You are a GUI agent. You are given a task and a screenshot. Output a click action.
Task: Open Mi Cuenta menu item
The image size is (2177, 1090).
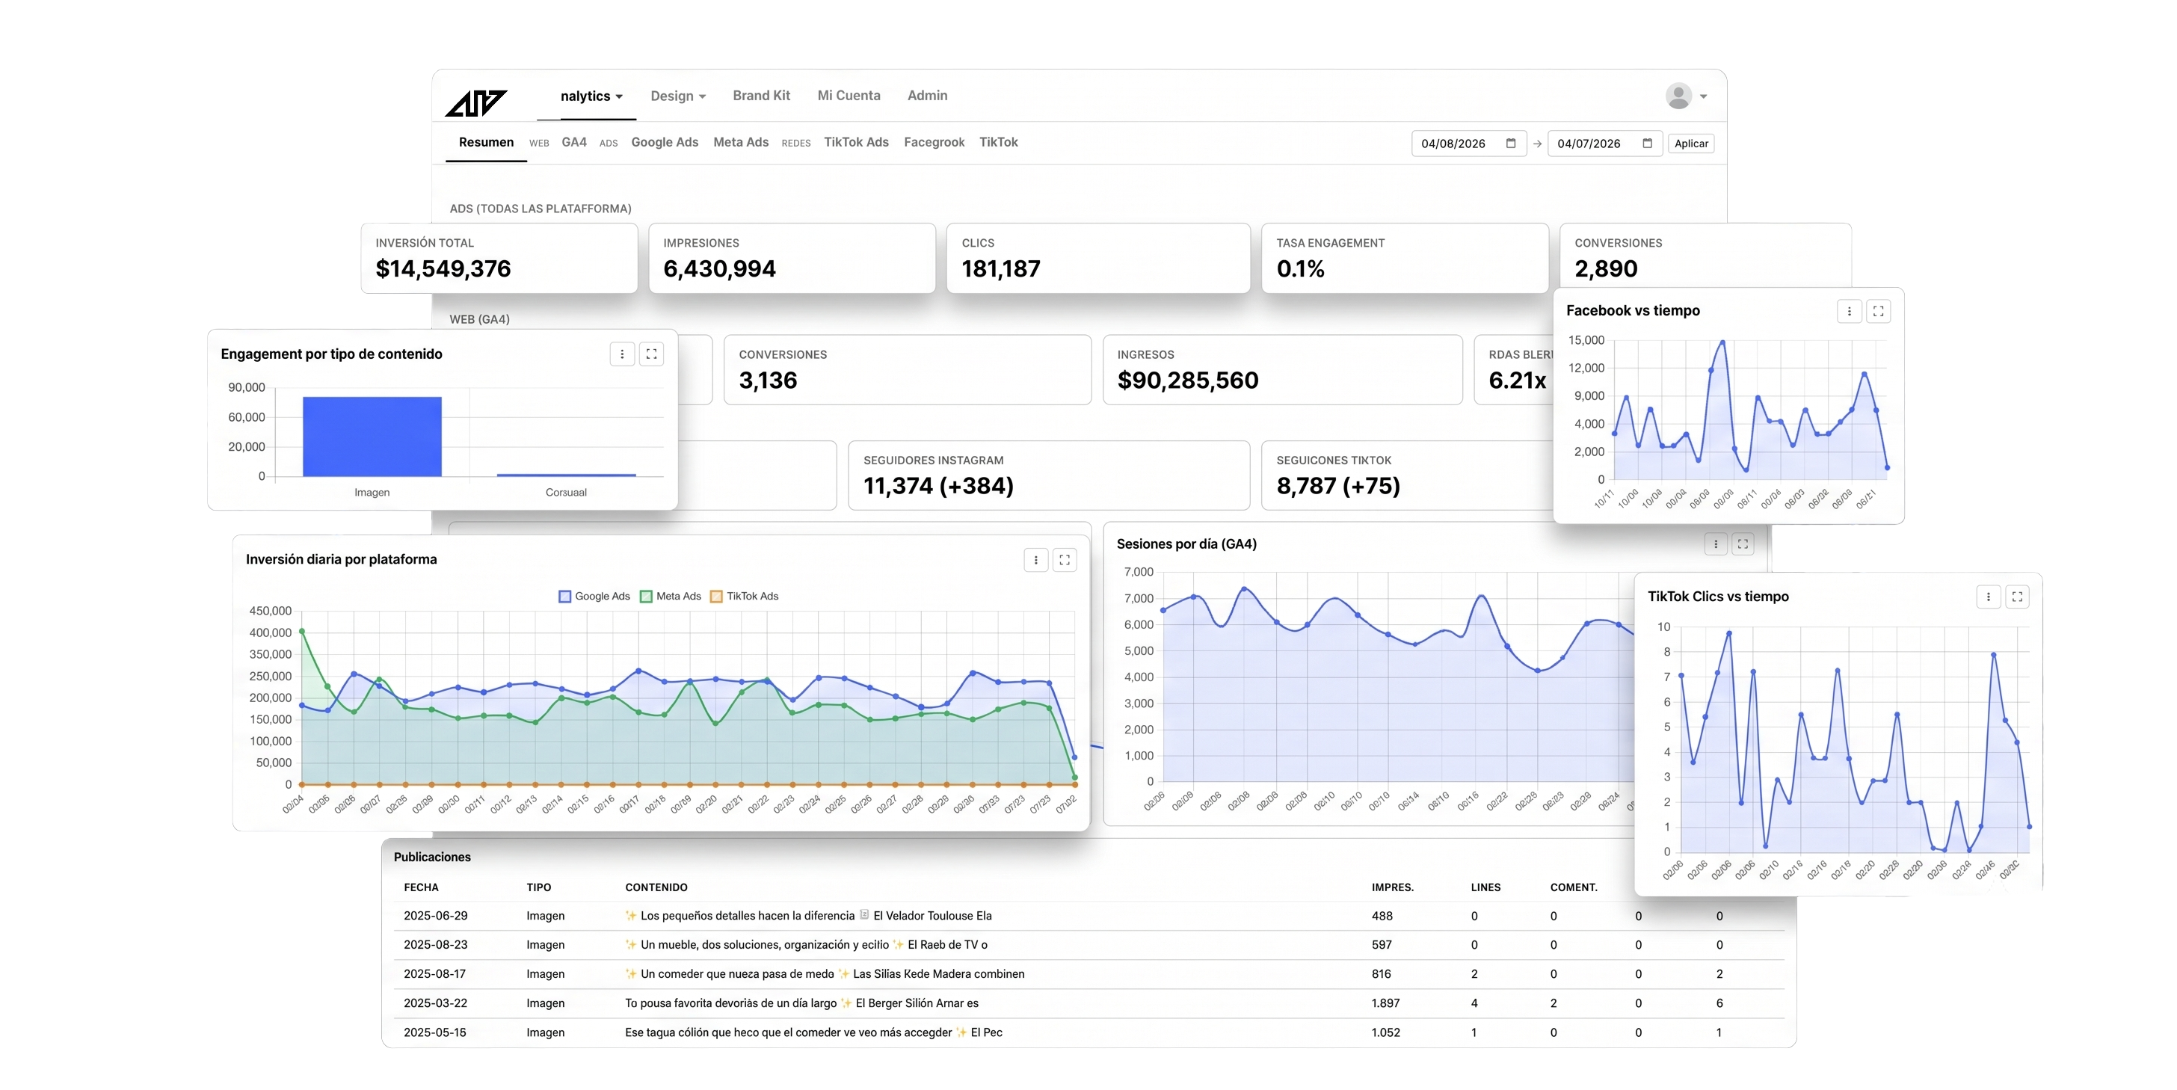849,96
